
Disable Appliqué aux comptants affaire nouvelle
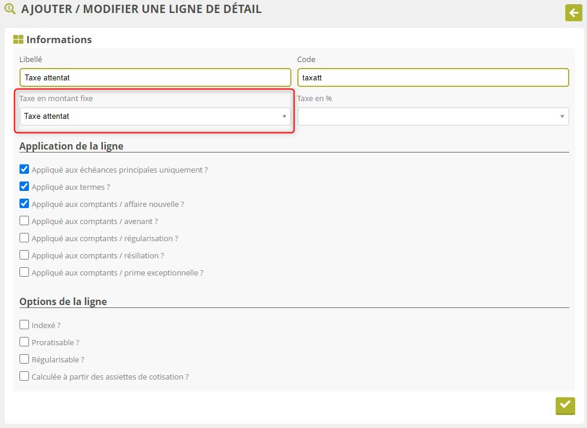pos(24,204)
